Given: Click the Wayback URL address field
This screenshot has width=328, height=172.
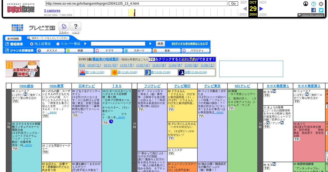Looking at the screenshot, I should point(136,4).
